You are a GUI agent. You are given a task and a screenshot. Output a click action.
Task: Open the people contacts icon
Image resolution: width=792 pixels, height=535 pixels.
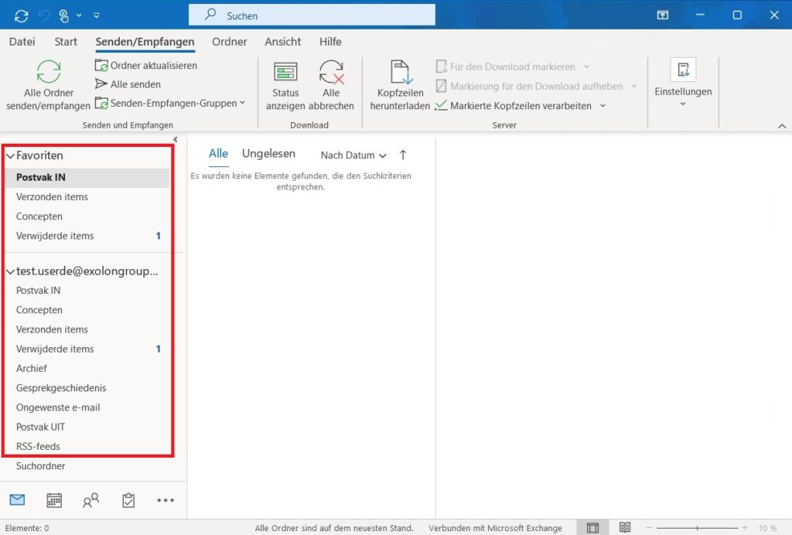(91, 500)
